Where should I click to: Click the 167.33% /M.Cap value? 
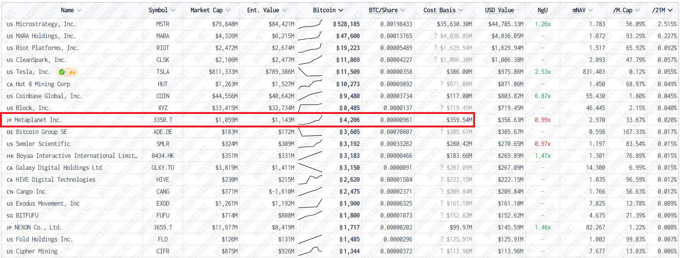[x=634, y=132]
